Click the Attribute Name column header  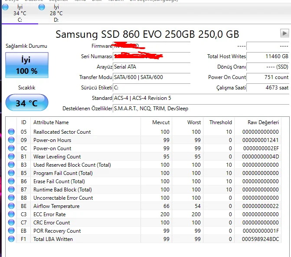pos(85,122)
